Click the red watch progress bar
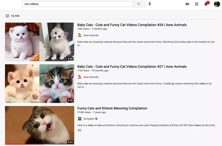The height and width of the screenshot is (146, 222). (x=24, y=144)
